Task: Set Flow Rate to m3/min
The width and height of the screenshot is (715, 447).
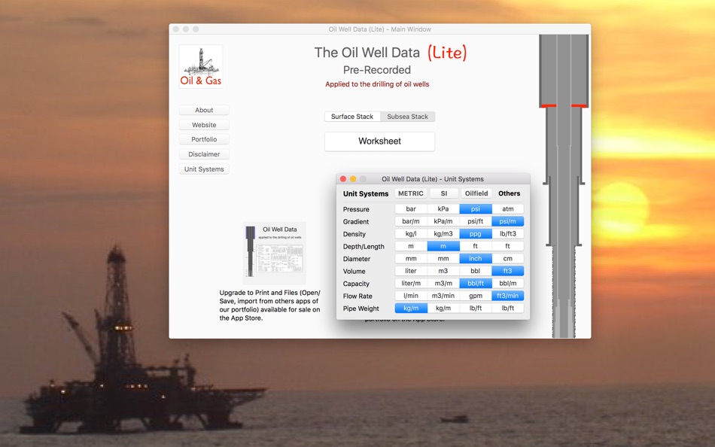Action: pos(443,296)
